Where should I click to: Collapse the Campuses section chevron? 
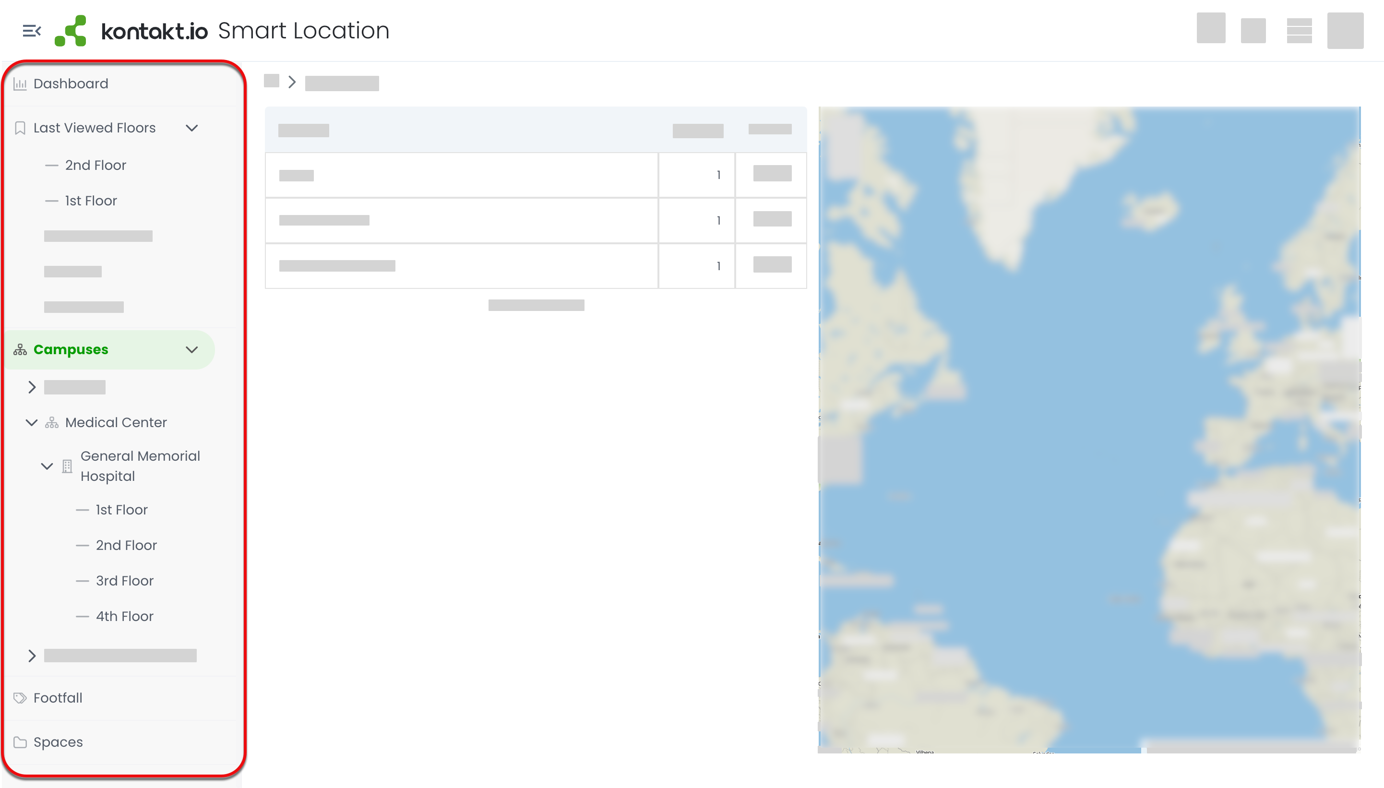(x=191, y=350)
